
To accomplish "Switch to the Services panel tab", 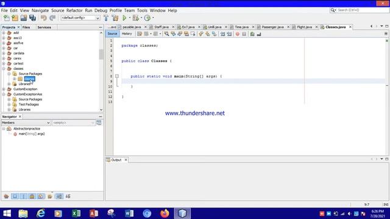I will coord(44,27).
